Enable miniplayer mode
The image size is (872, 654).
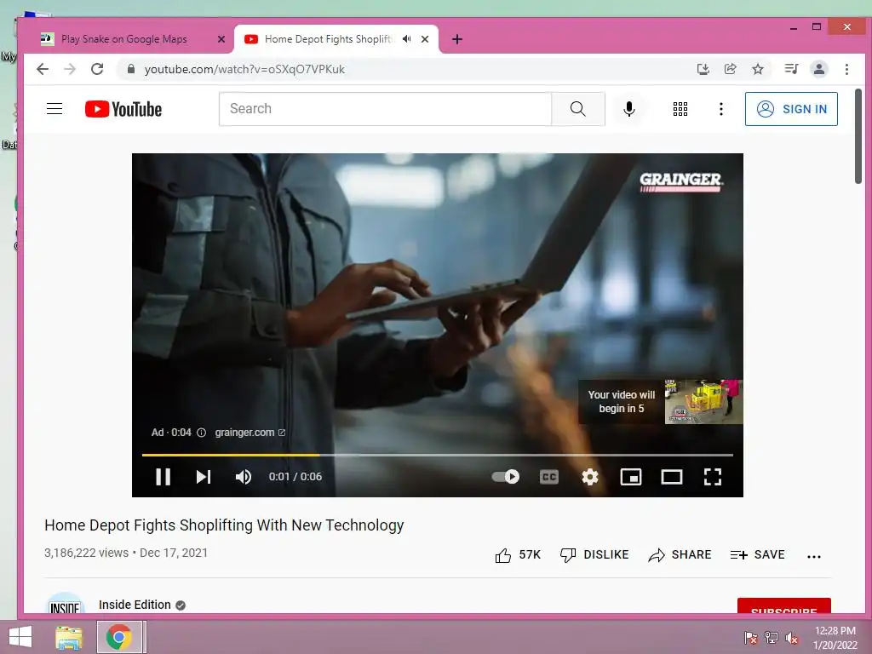tap(631, 477)
